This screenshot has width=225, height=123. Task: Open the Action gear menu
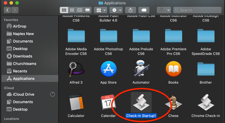click(116, 10)
